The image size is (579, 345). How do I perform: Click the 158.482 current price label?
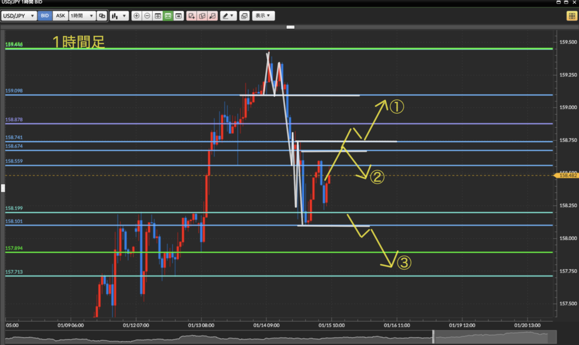tap(567, 176)
